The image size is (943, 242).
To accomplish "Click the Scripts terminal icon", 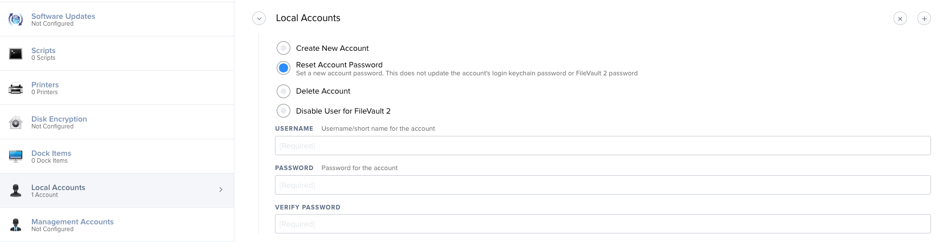I will [x=15, y=54].
